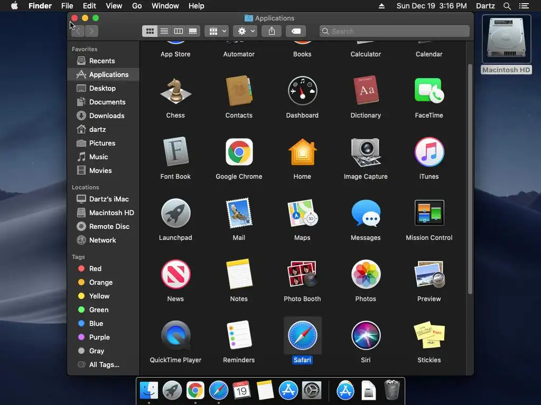This screenshot has height=405, width=541.
Task: Open Spotlight search in menu bar
Action: tap(507, 6)
